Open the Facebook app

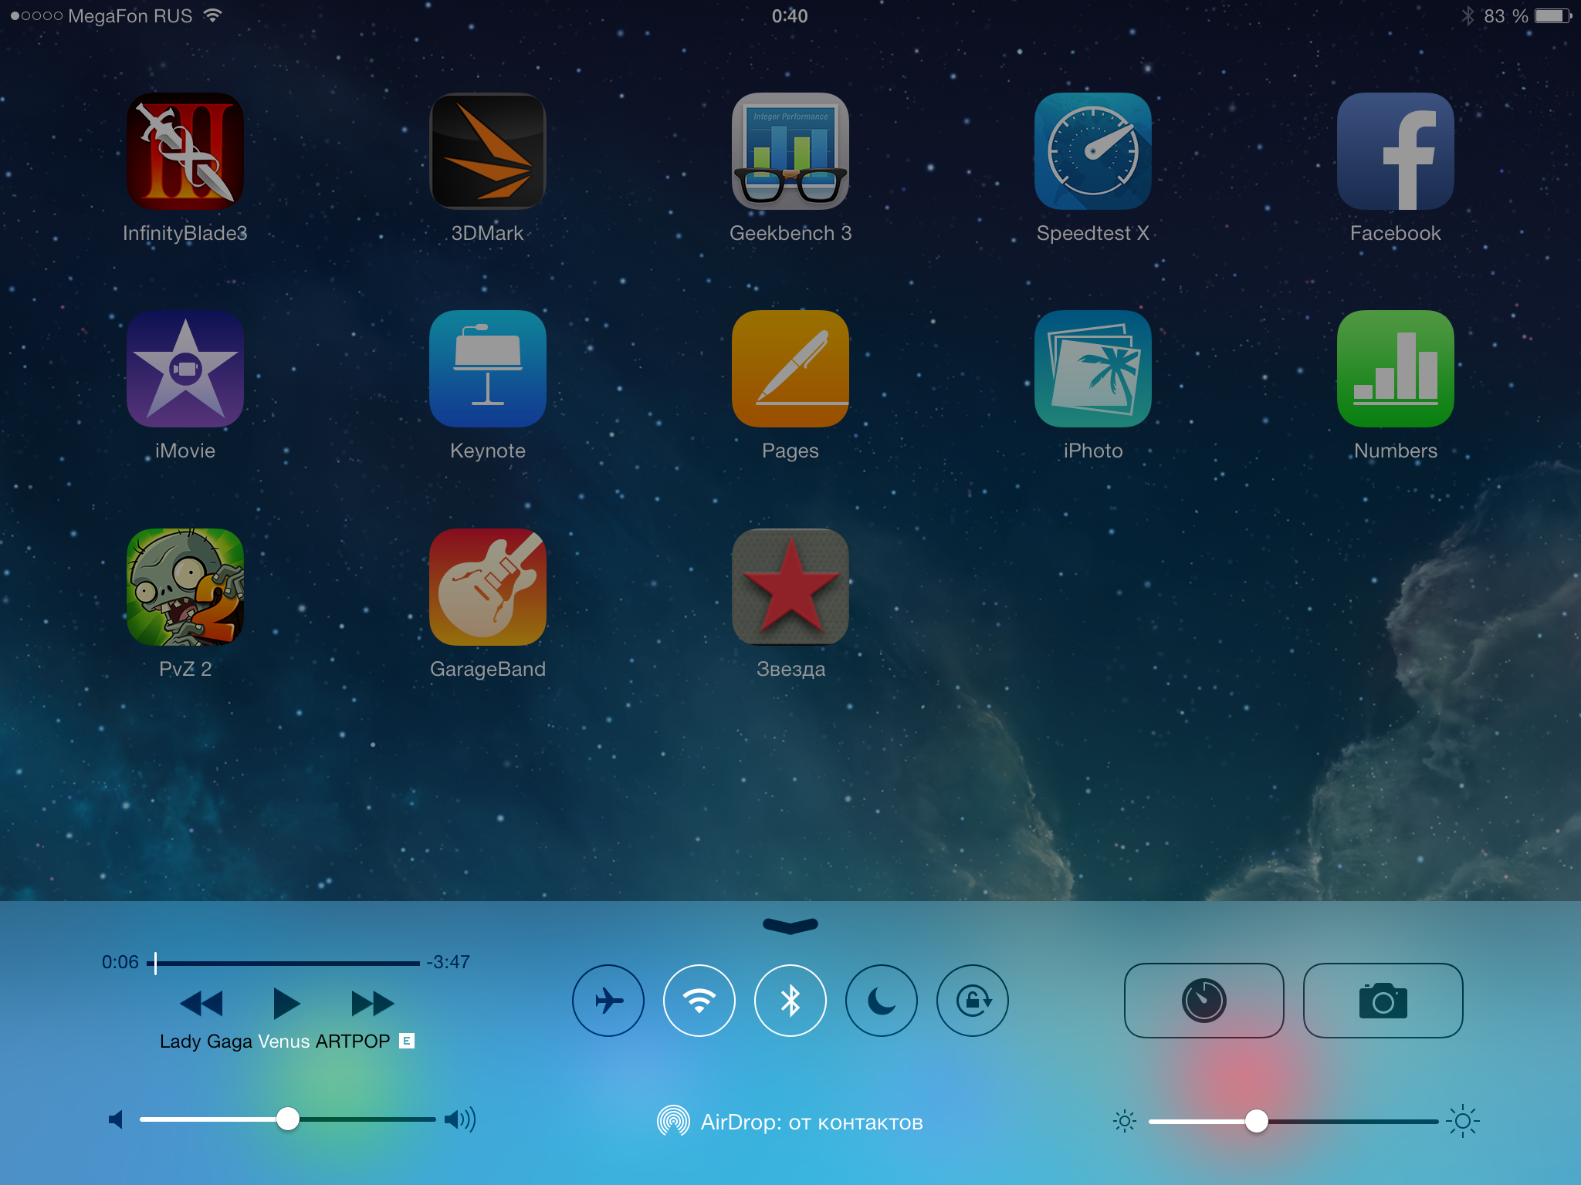point(1396,151)
